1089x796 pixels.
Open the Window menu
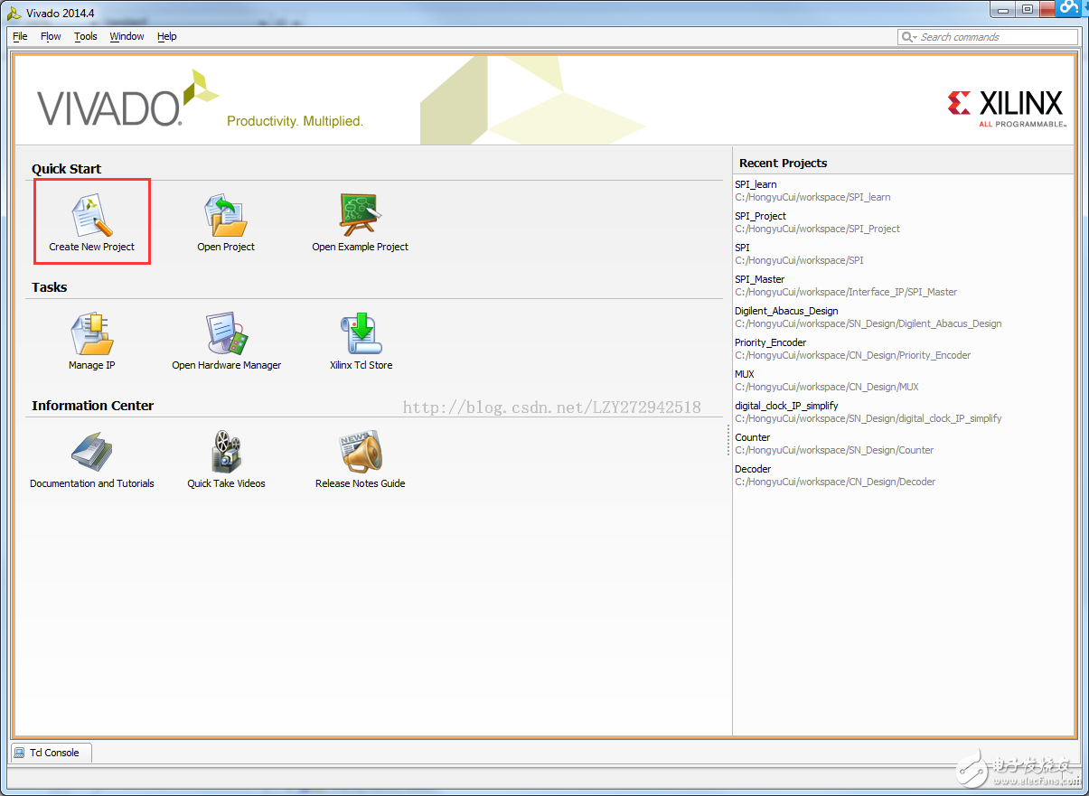(x=127, y=36)
